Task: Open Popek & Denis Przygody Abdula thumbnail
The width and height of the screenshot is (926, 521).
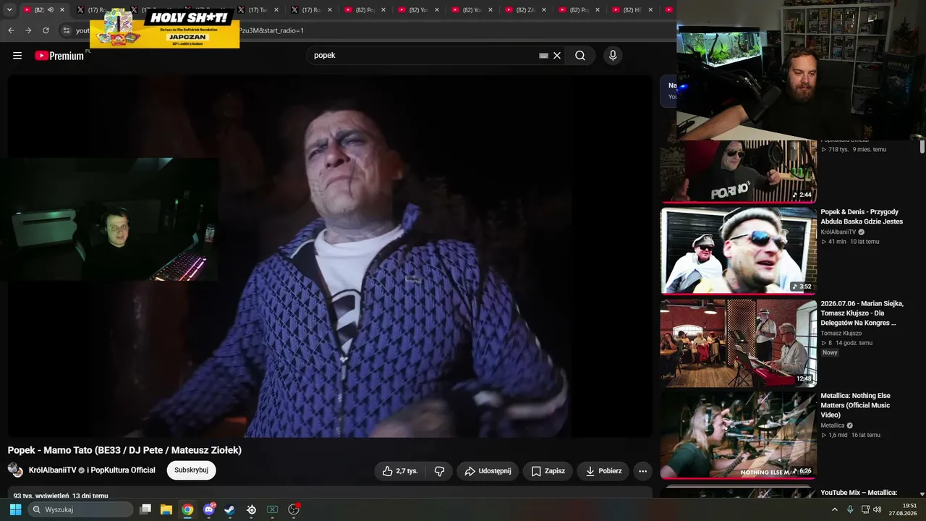Action: point(739,250)
